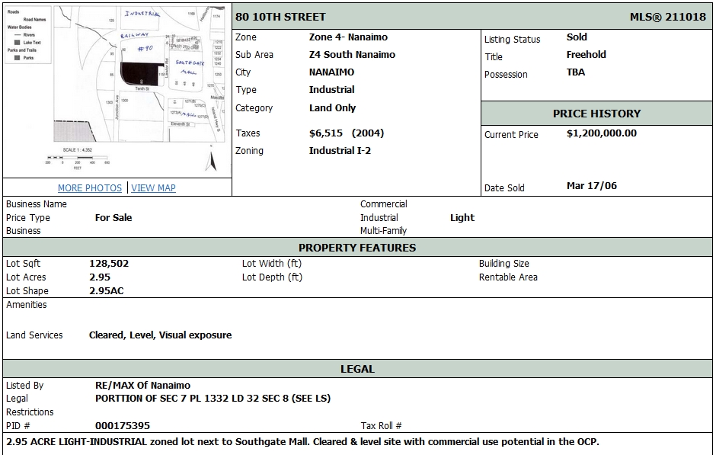Click the lot sqft value 128,502
Screen dimensions: 716x455
(x=109, y=263)
